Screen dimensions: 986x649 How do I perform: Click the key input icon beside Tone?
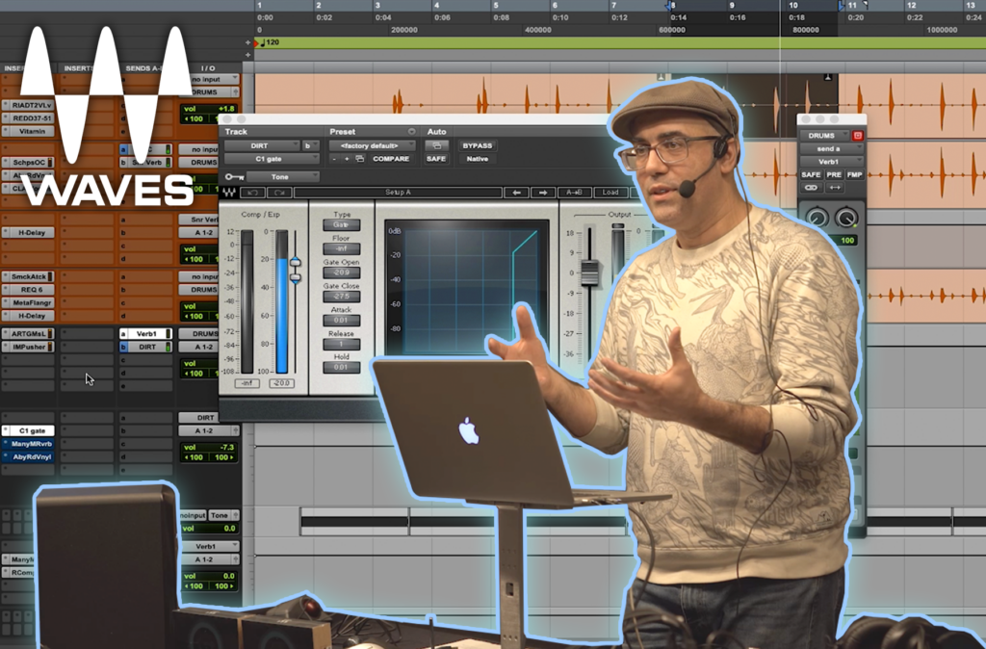click(234, 177)
